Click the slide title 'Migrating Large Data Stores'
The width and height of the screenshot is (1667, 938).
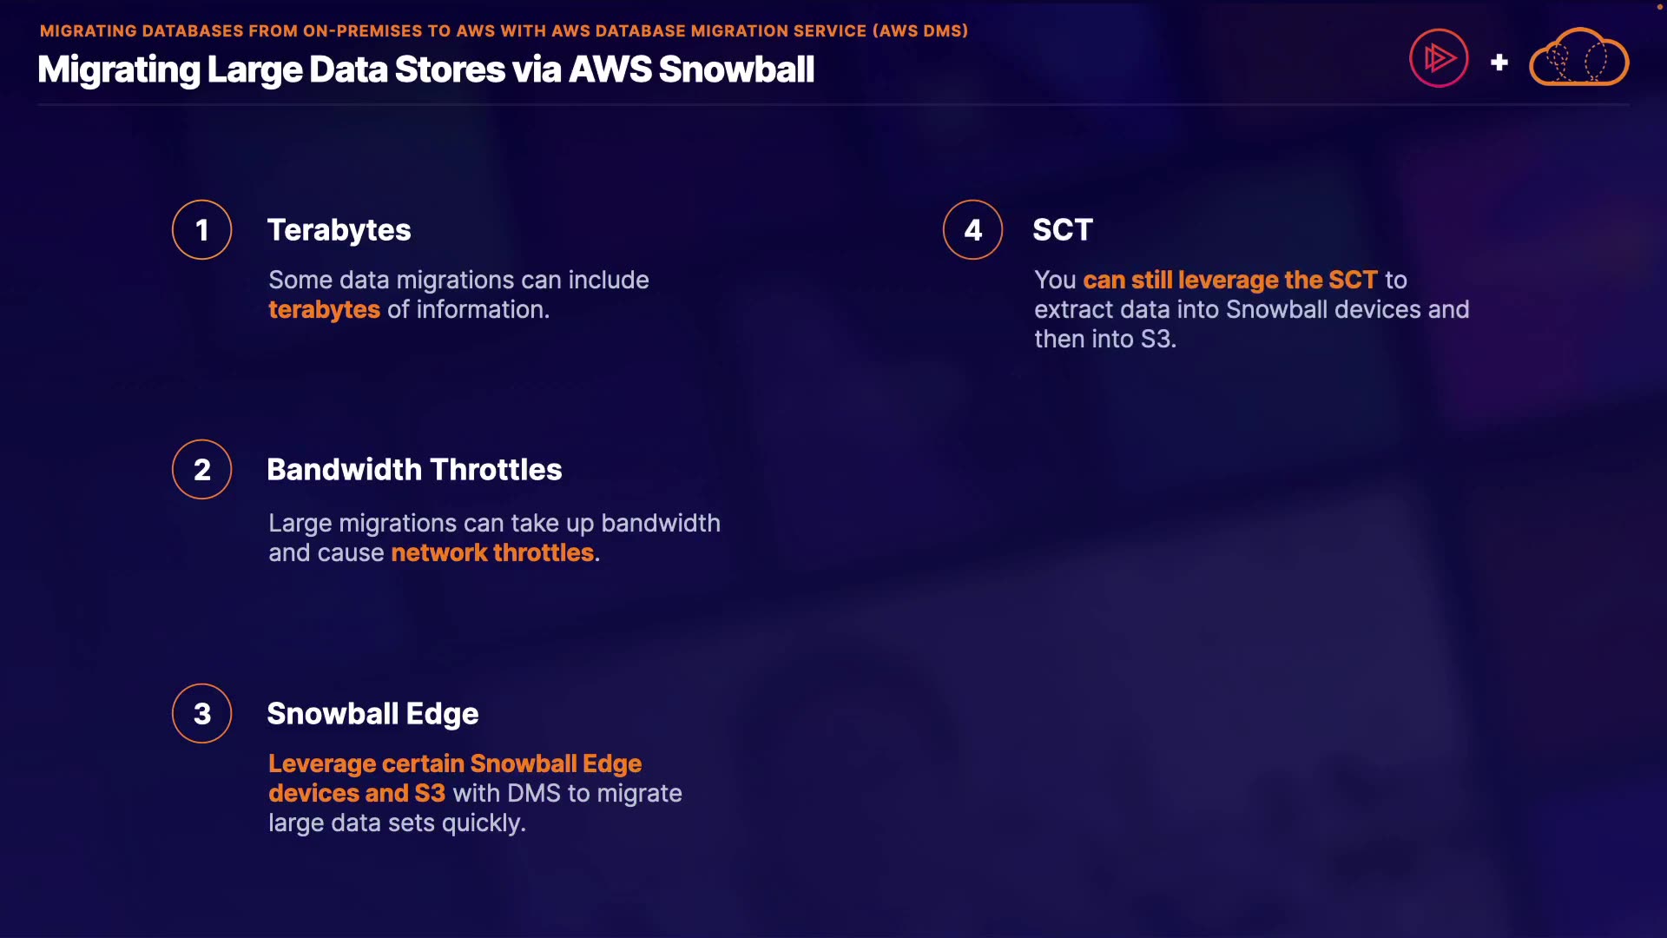pyautogui.click(x=425, y=69)
